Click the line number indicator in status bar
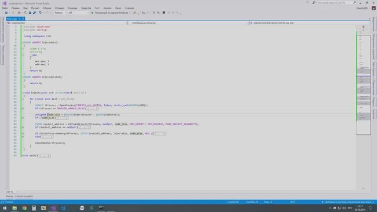This screenshot has width=377, height=212. pos(233,202)
